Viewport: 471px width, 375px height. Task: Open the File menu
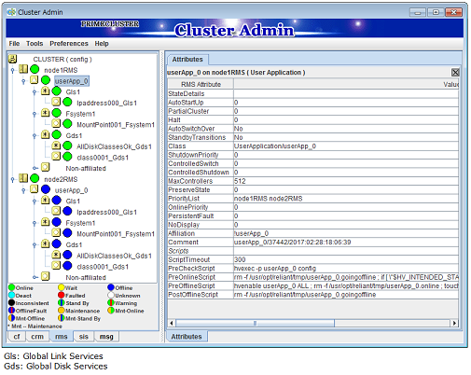point(14,44)
